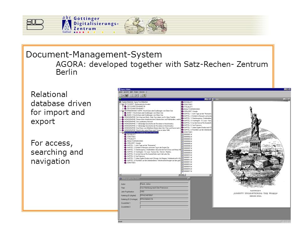
Task: Click file entry 00000003
Action: 188,139
